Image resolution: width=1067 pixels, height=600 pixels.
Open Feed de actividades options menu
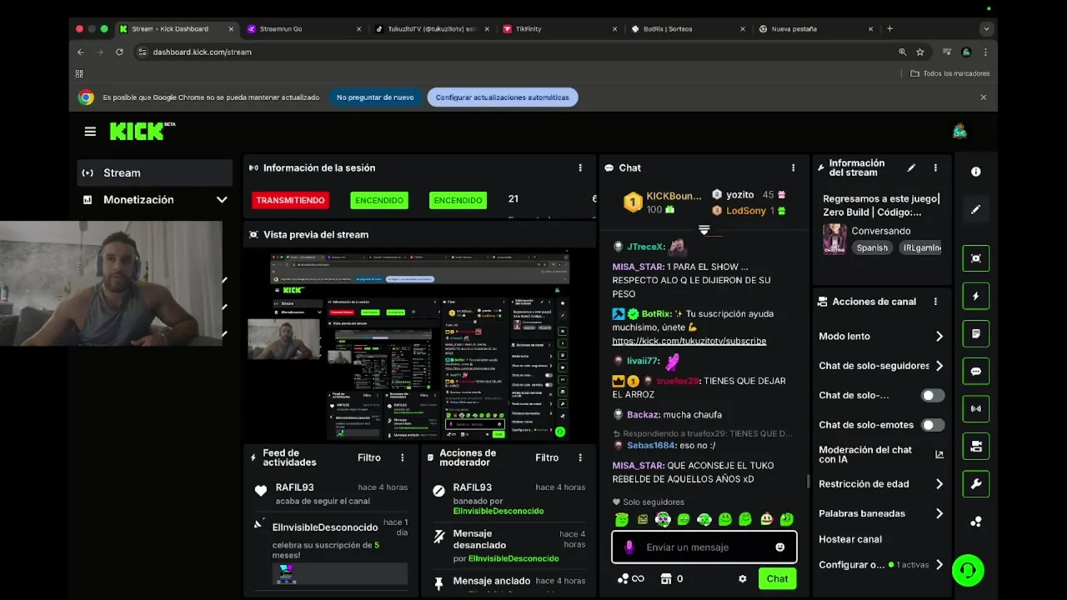[402, 457]
